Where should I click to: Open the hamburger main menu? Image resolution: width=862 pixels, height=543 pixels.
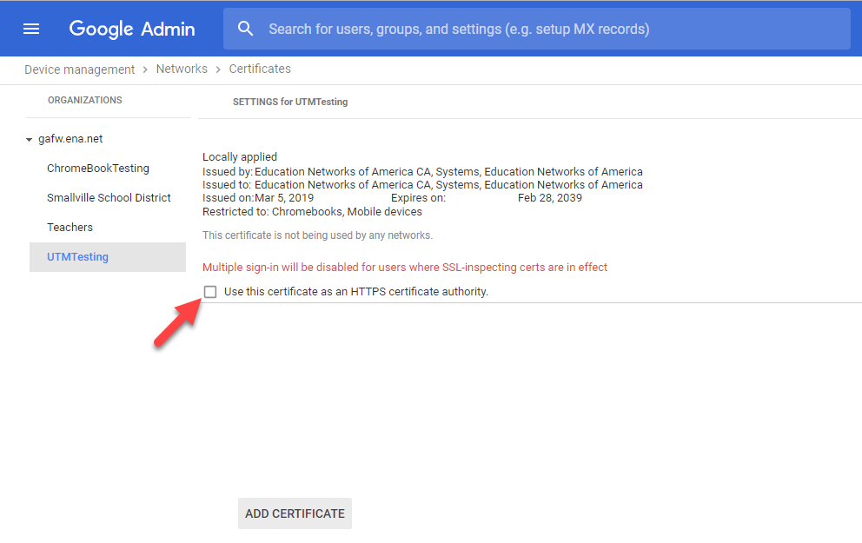click(31, 29)
